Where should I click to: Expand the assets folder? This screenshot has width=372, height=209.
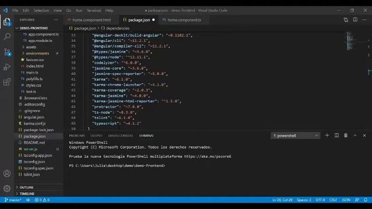pos(31,47)
